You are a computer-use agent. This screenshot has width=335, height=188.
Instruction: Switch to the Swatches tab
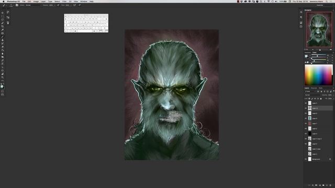click(308, 53)
